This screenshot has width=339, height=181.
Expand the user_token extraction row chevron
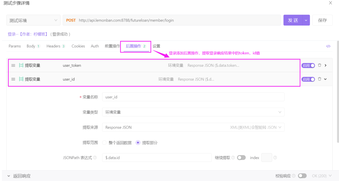point(326,65)
